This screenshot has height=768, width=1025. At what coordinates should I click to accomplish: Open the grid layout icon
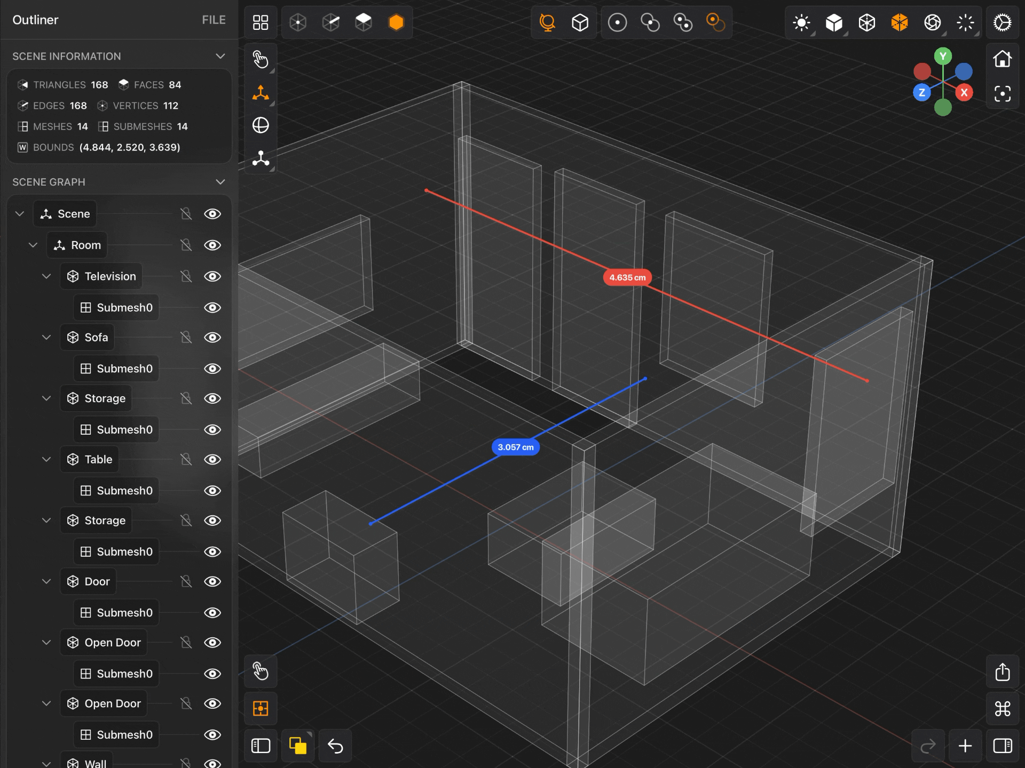261,22
